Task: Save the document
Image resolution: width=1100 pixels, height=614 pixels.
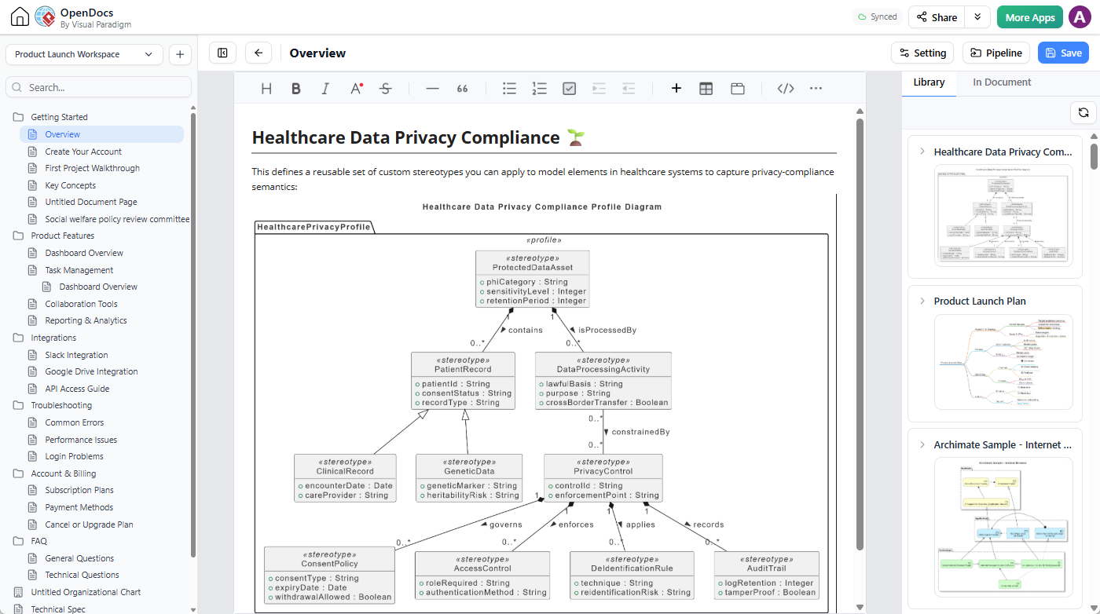Action: click(x=1063, y=53)
